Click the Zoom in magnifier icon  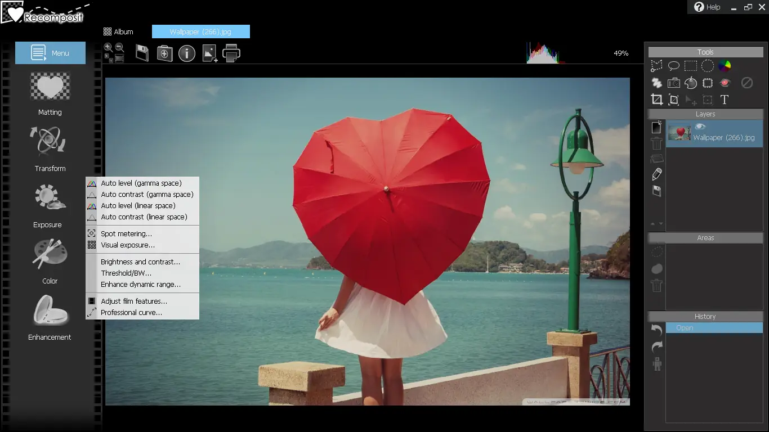click(x=108, y=48)
